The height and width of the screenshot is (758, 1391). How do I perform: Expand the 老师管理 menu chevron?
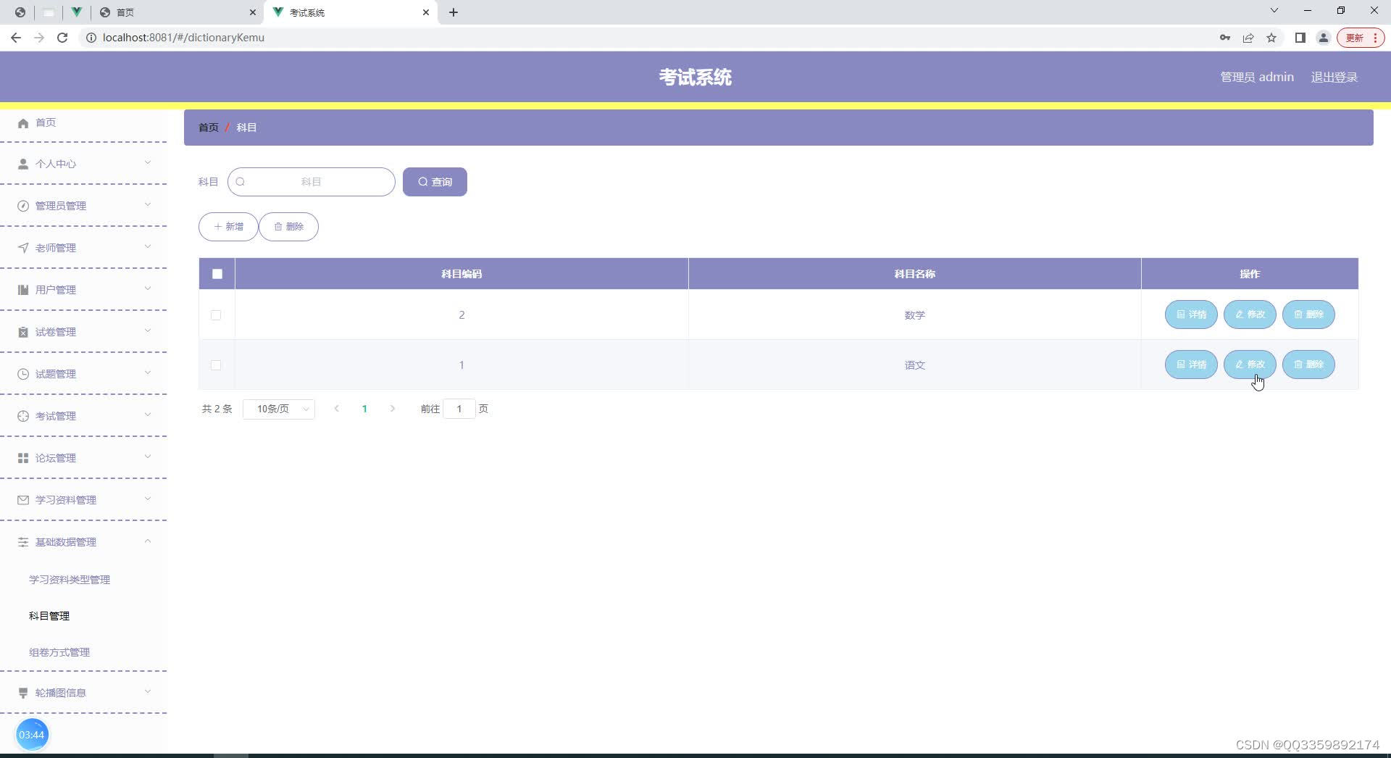pos(148,247)
